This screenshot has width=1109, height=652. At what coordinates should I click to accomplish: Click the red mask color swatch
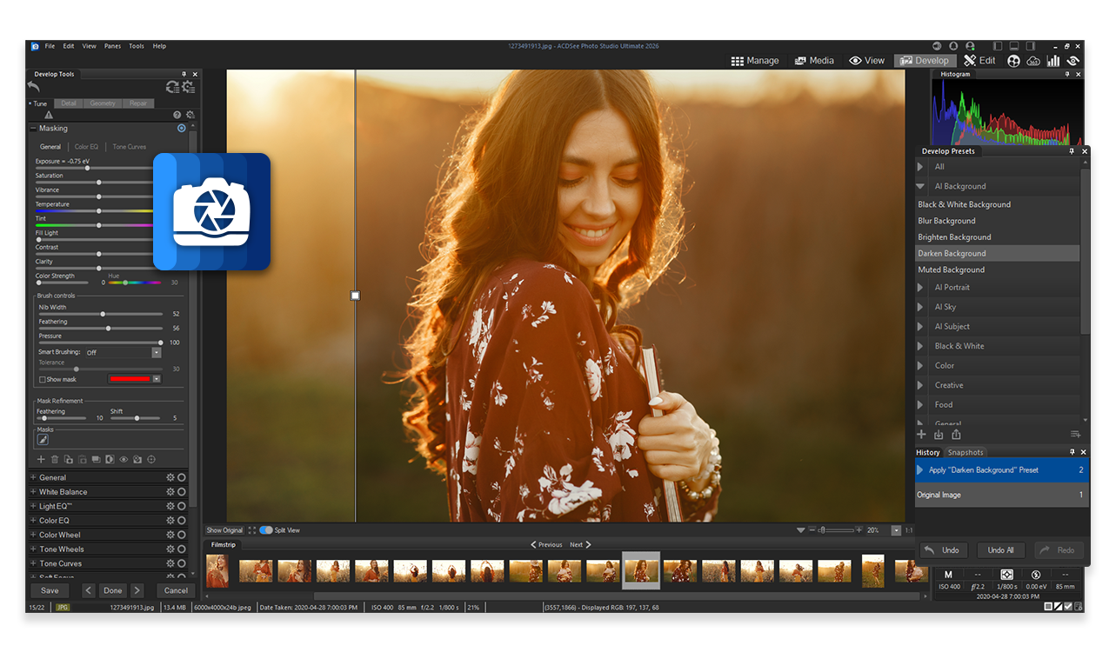pyautogui.click(x=130, y=379)
